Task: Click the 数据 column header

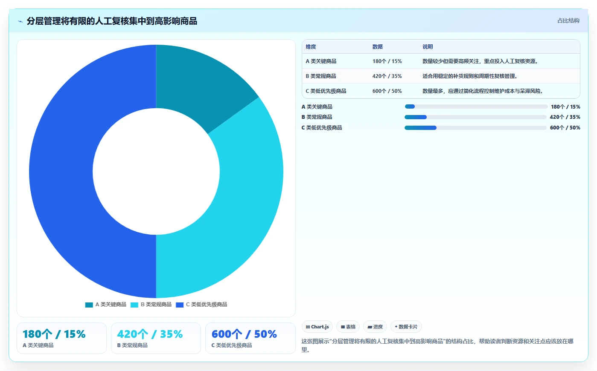Action: (377, 47)
